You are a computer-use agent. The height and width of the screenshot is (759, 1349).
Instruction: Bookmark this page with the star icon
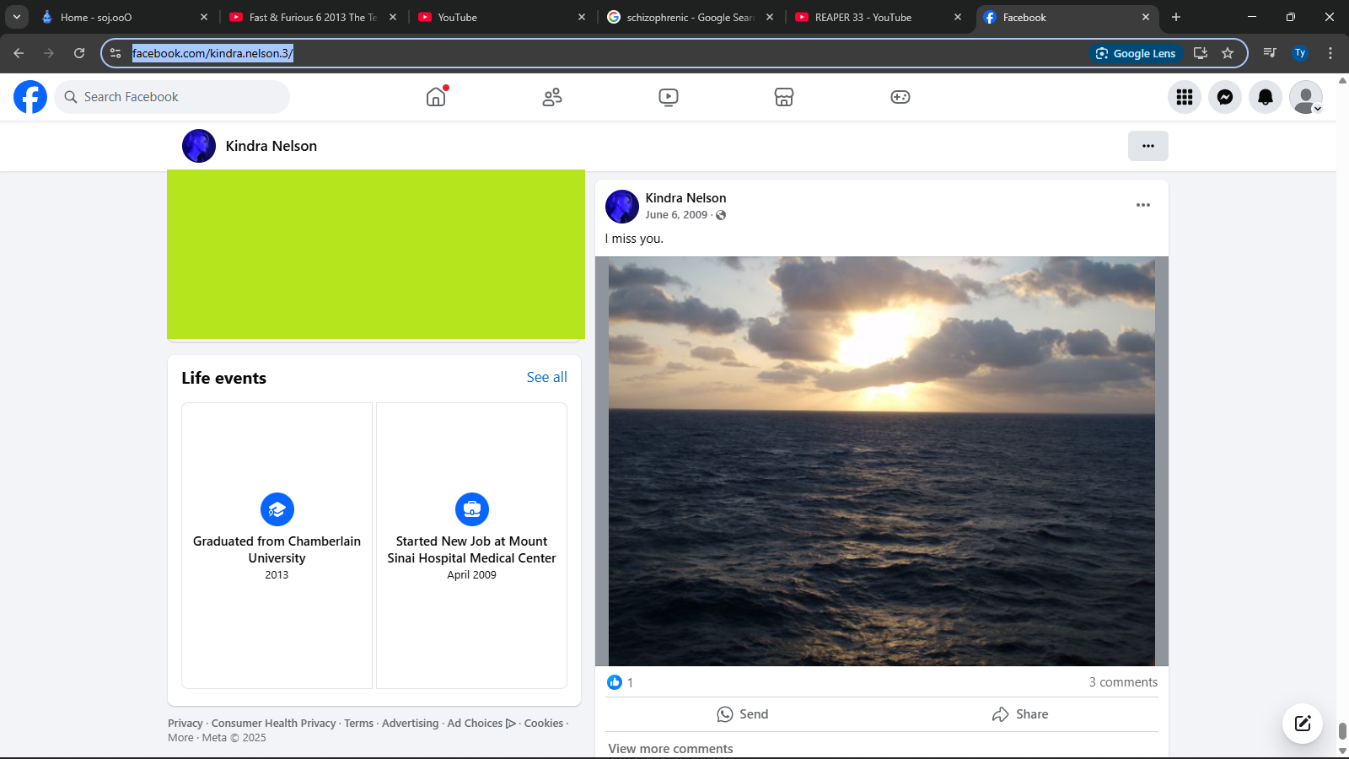click(x=1228, y=53)
